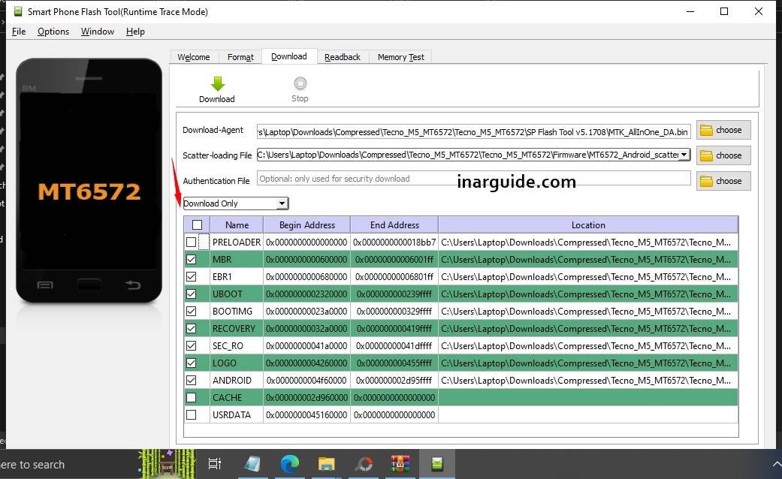Enable the PRELOADER checkbox

pos(191,243)
